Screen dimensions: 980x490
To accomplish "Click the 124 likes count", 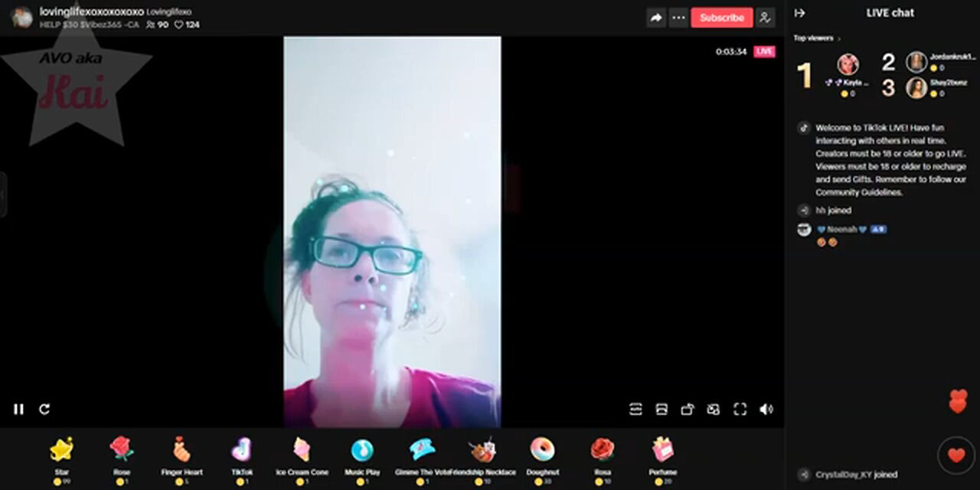I will point(188,25).
